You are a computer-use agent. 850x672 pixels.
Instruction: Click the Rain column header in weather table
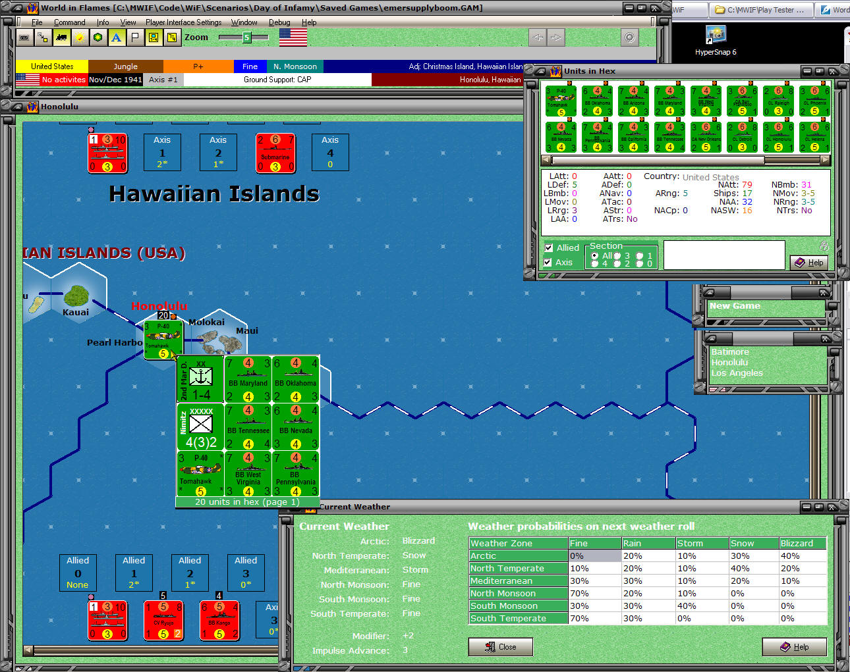(648, 544)
